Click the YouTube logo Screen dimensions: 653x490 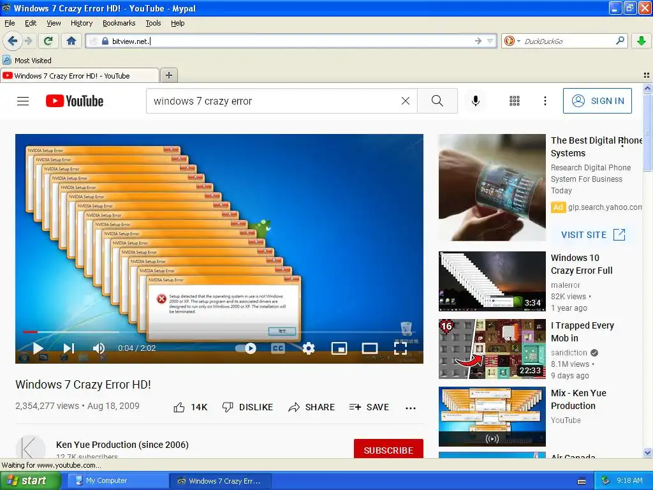(x=75, y=101)
